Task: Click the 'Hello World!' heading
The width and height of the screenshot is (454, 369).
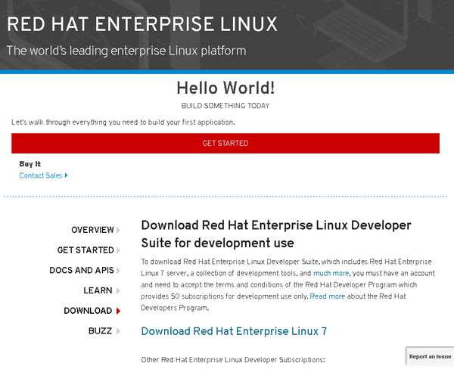Action: coord(225,88)
